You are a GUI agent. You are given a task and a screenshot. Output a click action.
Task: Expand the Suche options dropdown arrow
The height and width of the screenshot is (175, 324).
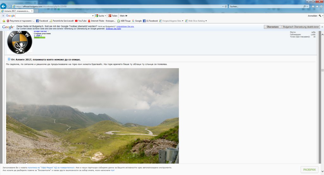(x=105, y=16)
